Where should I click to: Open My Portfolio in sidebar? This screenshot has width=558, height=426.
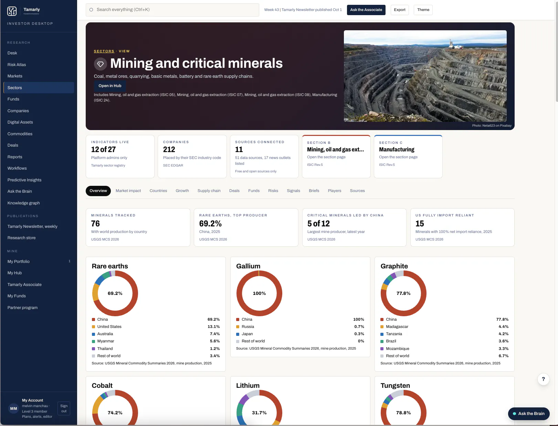click(39, 262)
